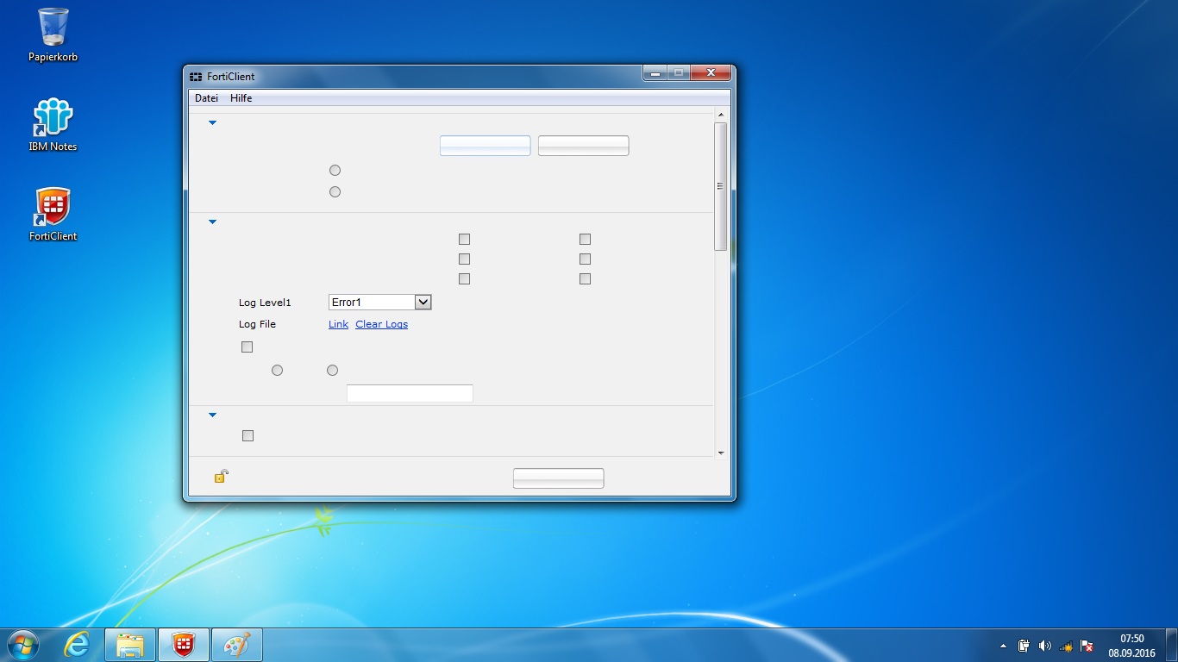
Task: Open the Hilfe menu
Action: point(241,98)
